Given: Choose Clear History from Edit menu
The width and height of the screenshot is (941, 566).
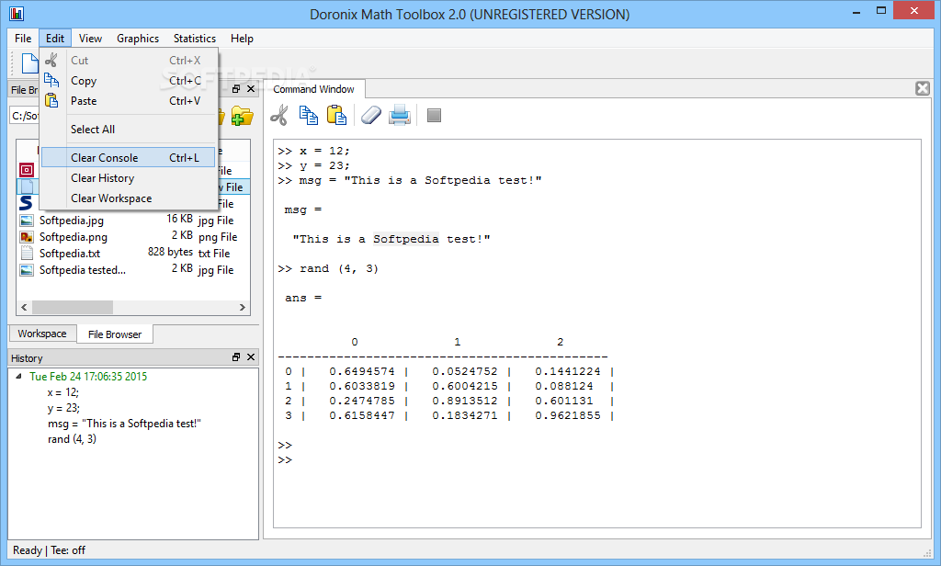Looking at the screenshot, I should click(x=128, y=178).
